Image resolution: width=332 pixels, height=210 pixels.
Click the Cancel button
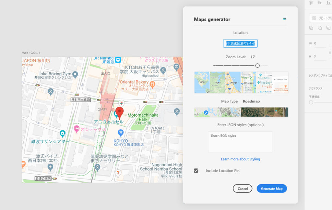point(243,188)
